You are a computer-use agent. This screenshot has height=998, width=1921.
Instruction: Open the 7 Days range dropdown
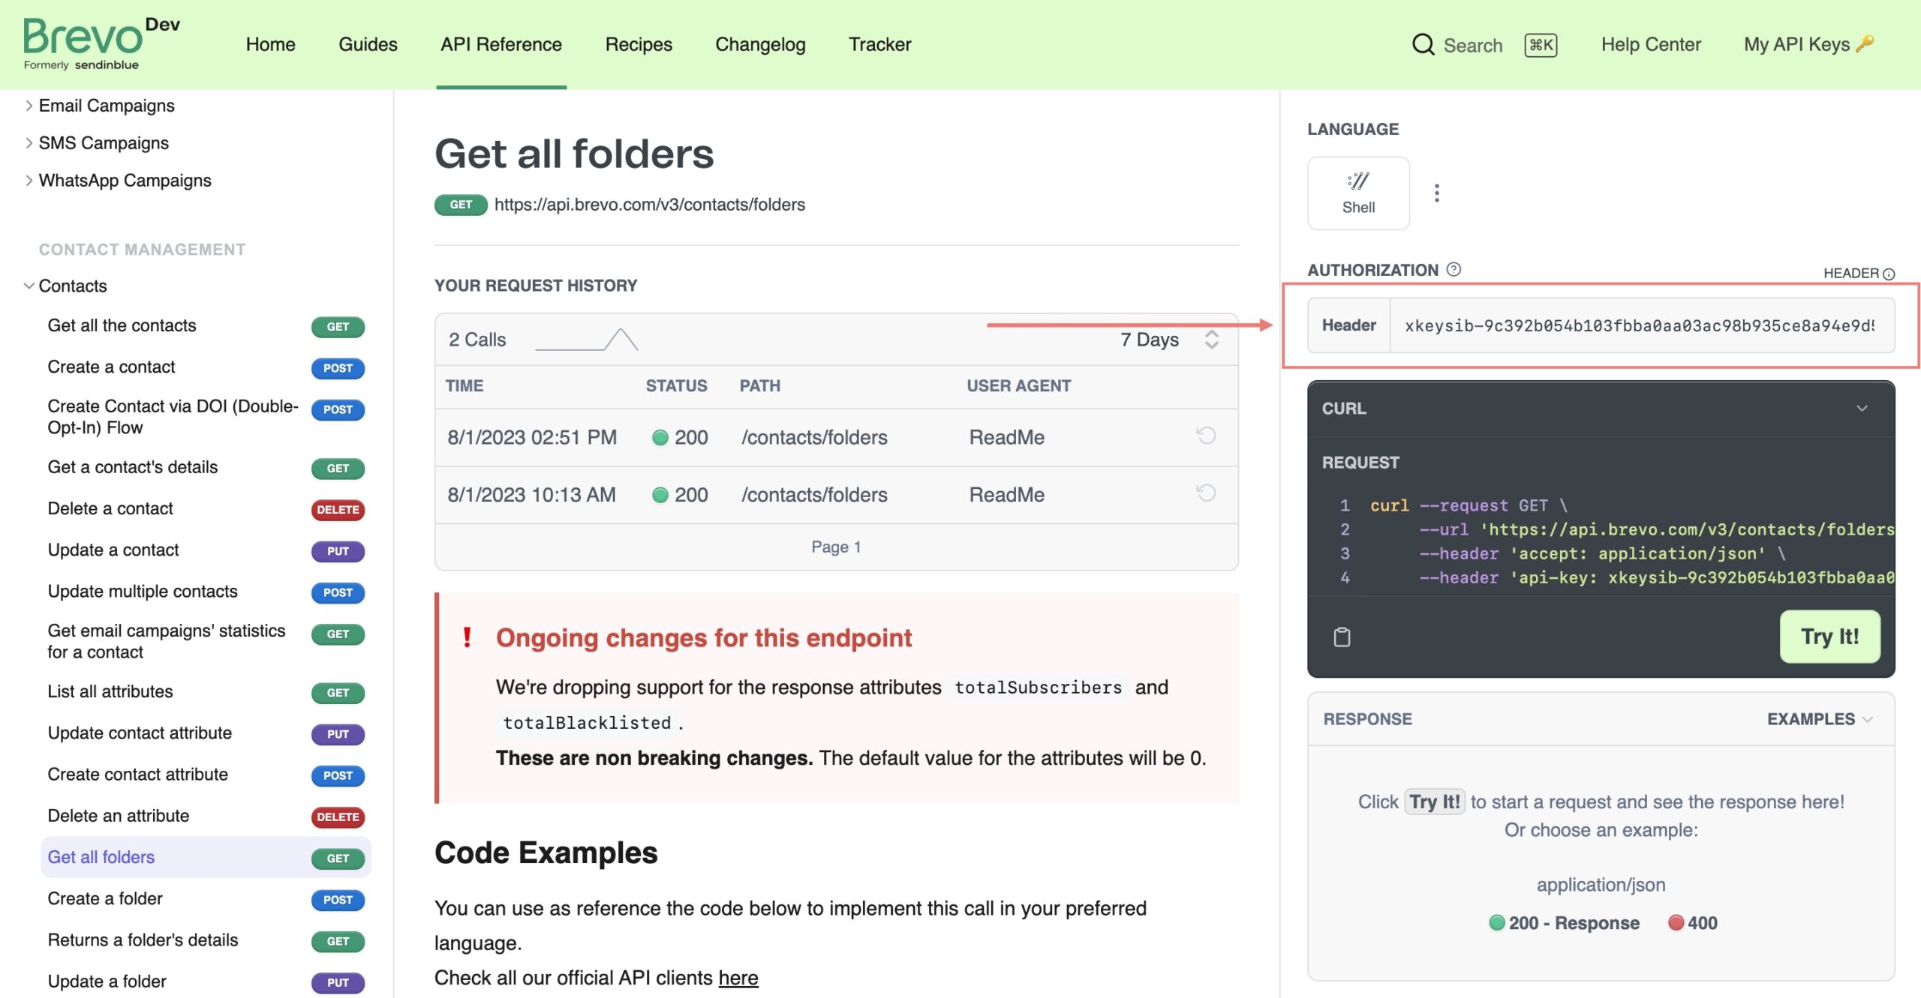(1168, 340)
